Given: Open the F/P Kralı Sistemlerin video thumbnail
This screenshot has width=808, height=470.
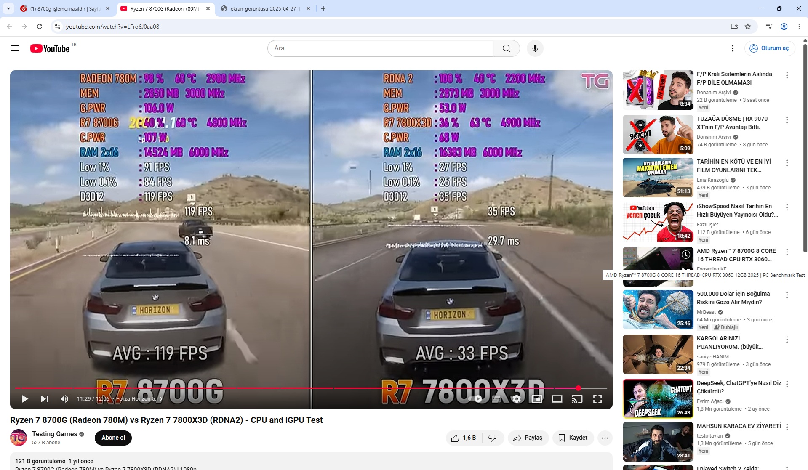Looking at the screenshot, I should click(x=658, y=90).
